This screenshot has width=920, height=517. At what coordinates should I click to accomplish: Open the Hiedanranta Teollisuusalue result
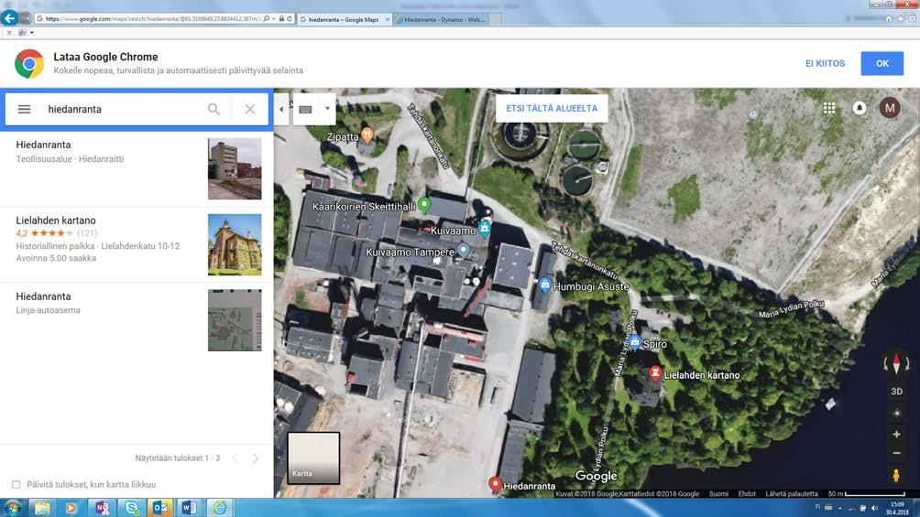[x=137, y=168]
